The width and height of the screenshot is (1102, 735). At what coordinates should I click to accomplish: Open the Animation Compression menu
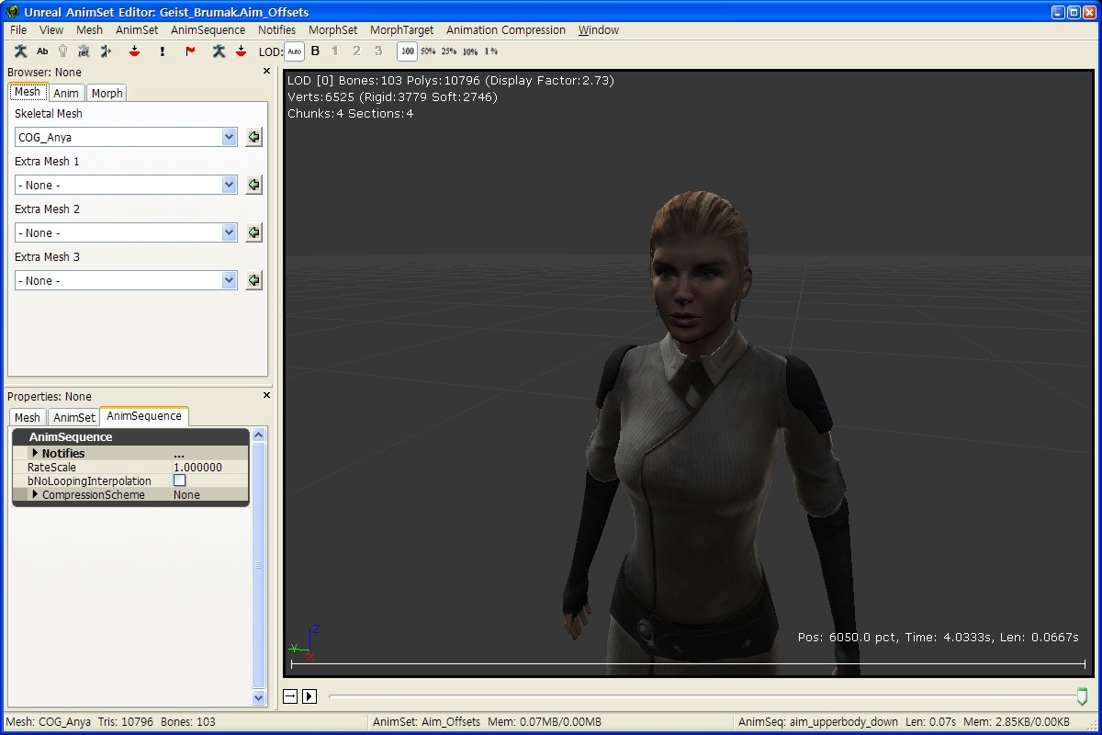tap(505, 30)
